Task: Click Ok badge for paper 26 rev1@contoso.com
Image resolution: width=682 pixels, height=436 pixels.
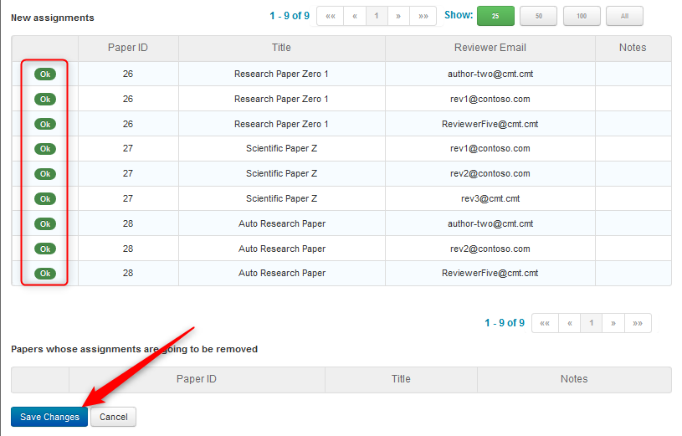Action: click(x=45, y=100)
